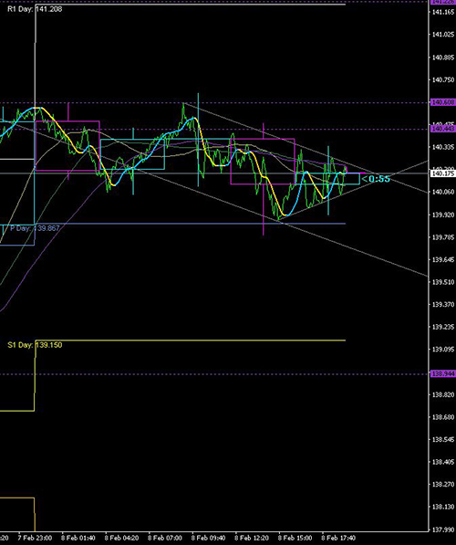Select the blue P Day horizontal pivot line

191,224
